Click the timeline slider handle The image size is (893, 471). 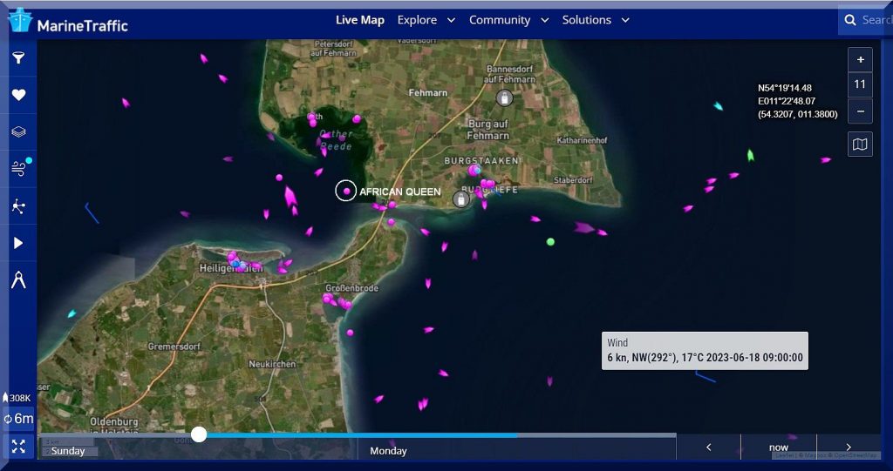(199, 434)
